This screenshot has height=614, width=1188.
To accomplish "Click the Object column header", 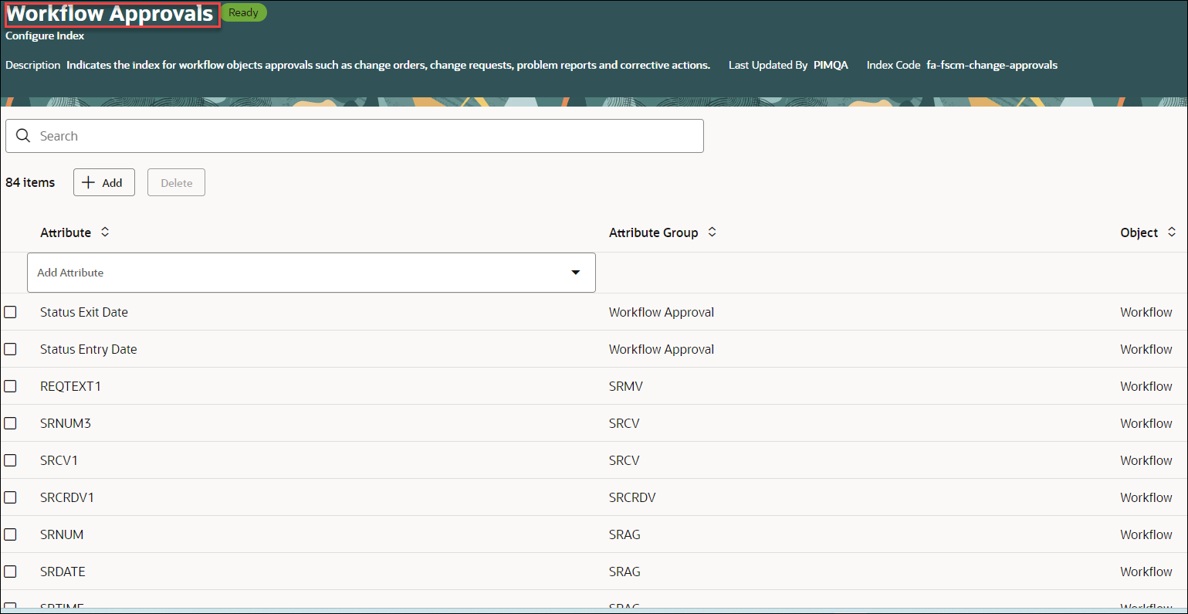I will pos(1139,232).
